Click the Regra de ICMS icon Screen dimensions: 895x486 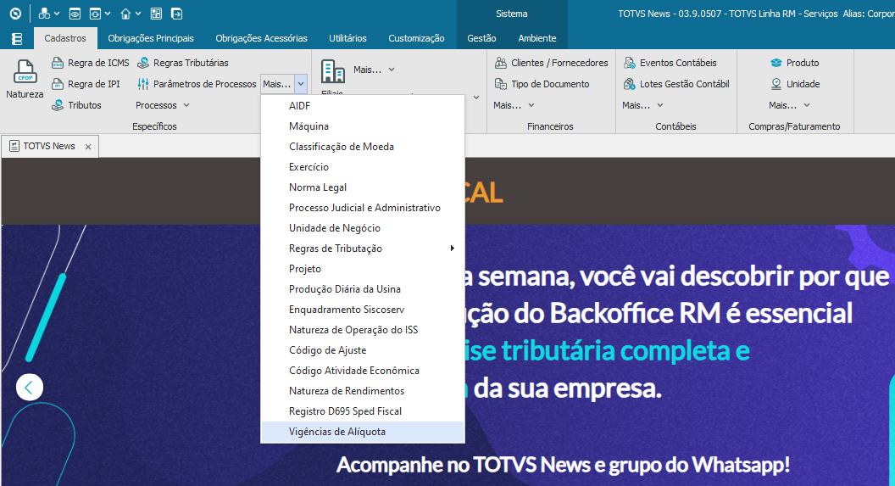[57, 63]
